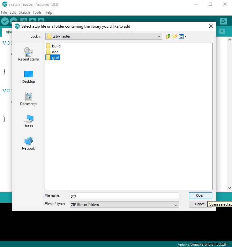Screen dimensions: 232x247
Task: Click the Arduino Verify checkmark icon
Action: 5,21
